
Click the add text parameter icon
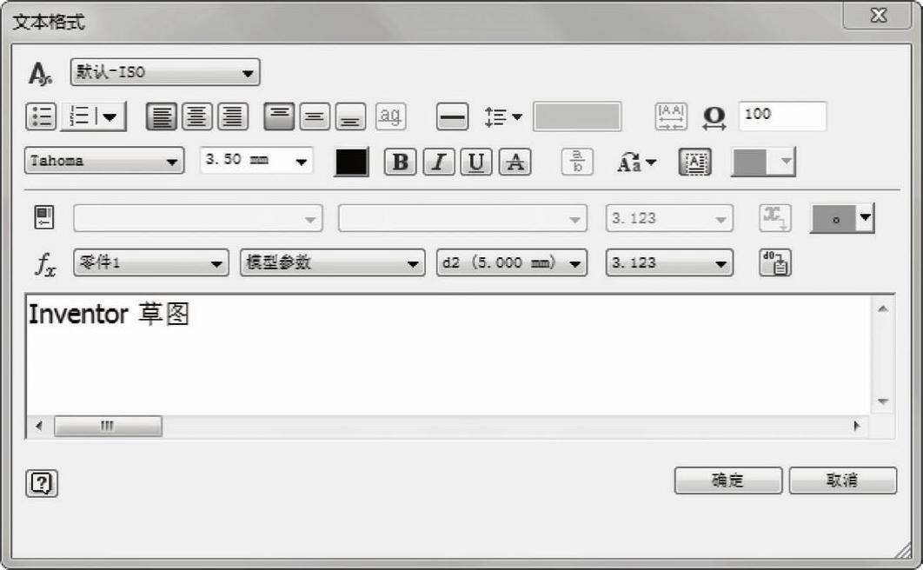coord(774,217)
